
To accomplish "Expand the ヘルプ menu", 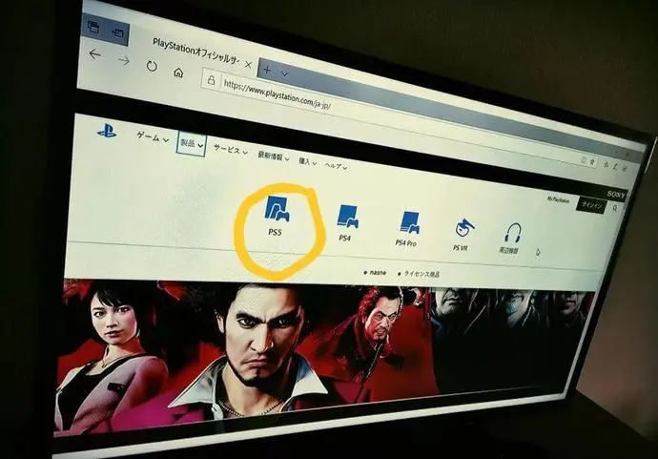I will tap(336, 166).
